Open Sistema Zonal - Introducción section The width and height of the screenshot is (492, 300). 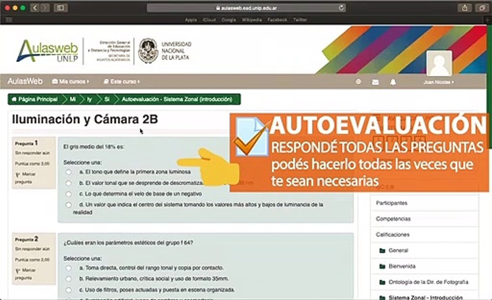coord(425,297)
